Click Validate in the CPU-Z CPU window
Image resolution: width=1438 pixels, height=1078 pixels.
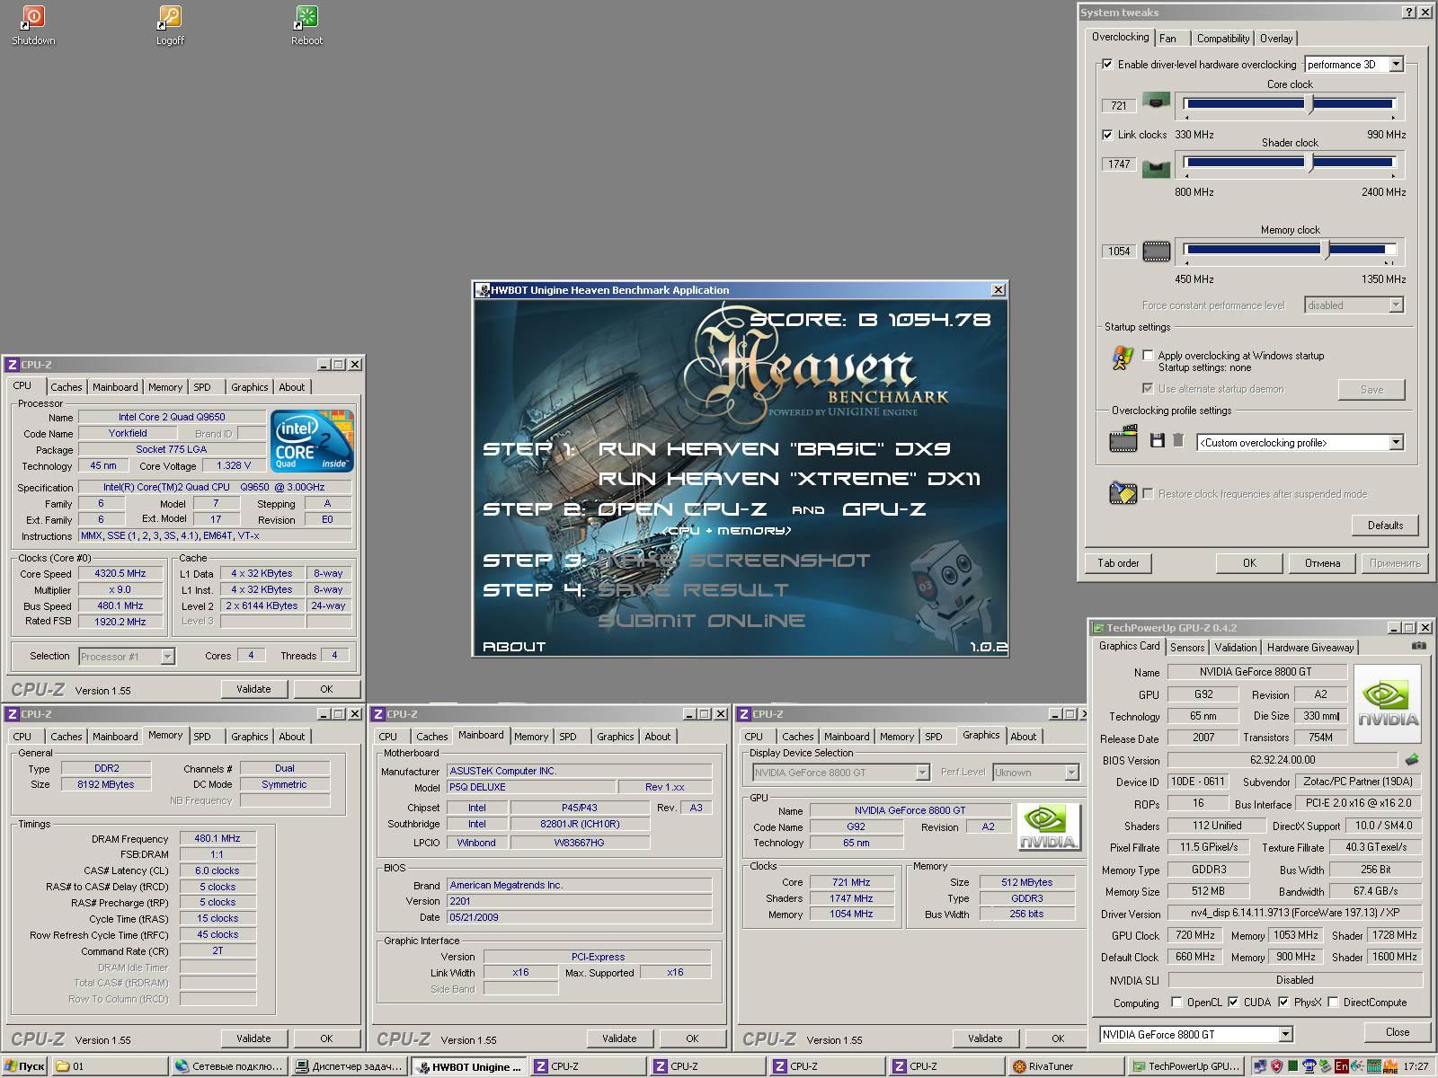click(x=253, y=689)
